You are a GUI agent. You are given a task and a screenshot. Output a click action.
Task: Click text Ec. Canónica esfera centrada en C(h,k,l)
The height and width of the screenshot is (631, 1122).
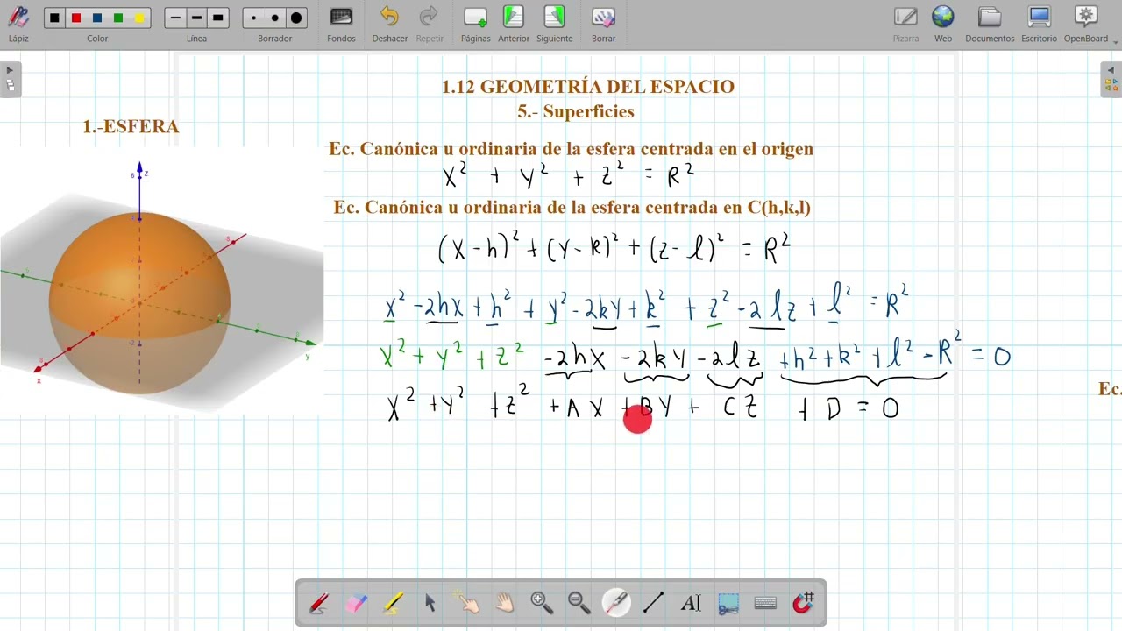(x=572, y=208)
